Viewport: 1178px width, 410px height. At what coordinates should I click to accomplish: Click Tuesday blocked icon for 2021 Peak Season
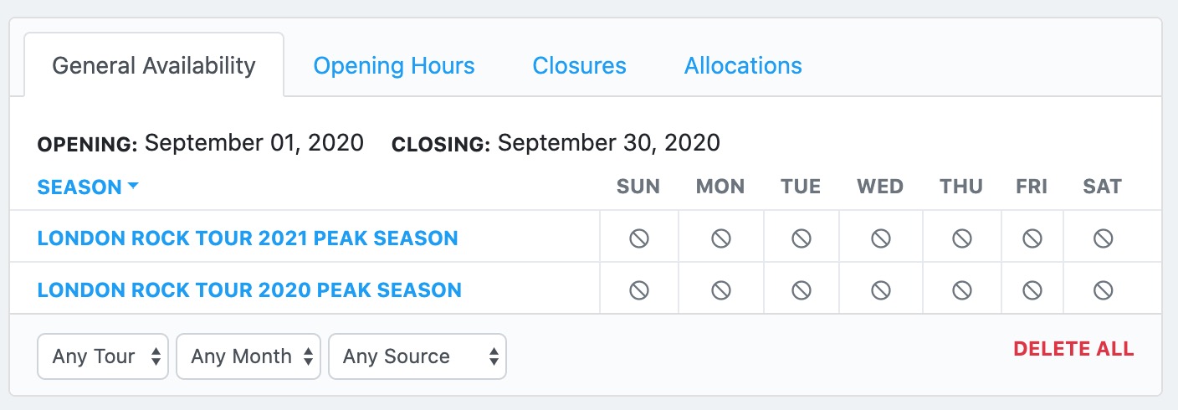click(802, 238)
